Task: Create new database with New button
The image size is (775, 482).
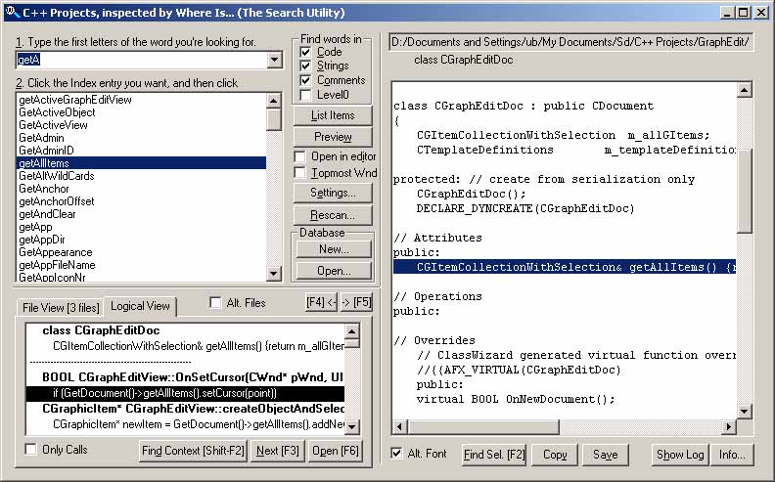Action: coord(333,249)
